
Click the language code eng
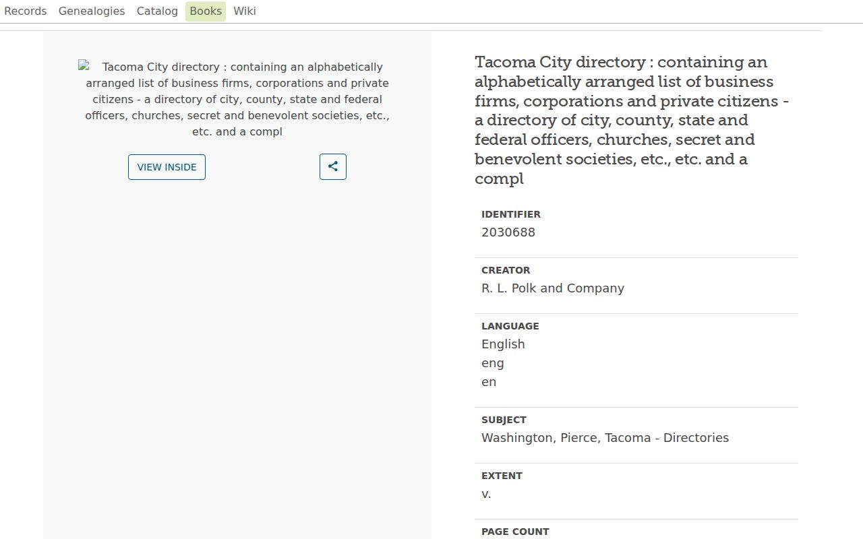point(493,363)
